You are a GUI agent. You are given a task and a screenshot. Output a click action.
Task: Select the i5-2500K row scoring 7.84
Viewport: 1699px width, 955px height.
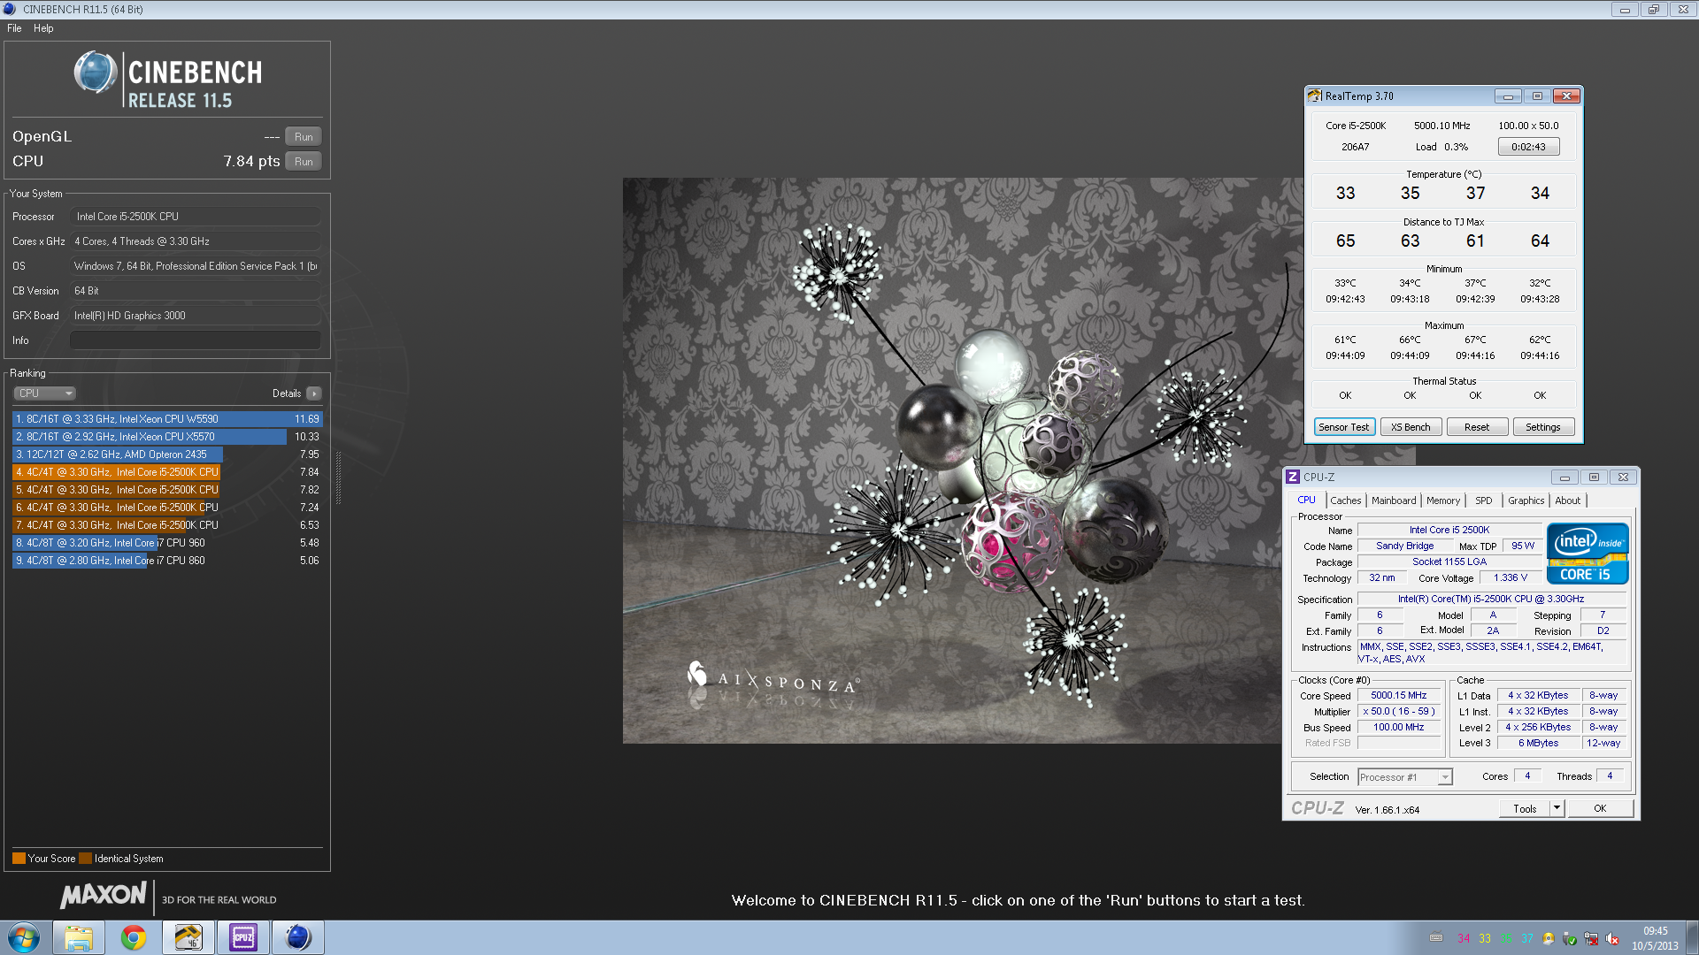pyautogui.click(x=167, y=472)
